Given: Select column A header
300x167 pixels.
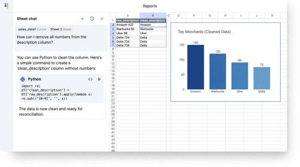Looking at the screenshot, I should pyautogui.click(x=128, y=15).
